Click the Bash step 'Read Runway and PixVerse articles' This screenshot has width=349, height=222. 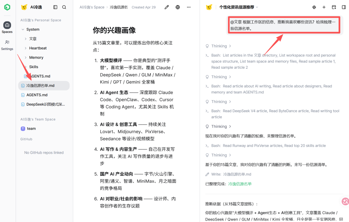point(265,146)
